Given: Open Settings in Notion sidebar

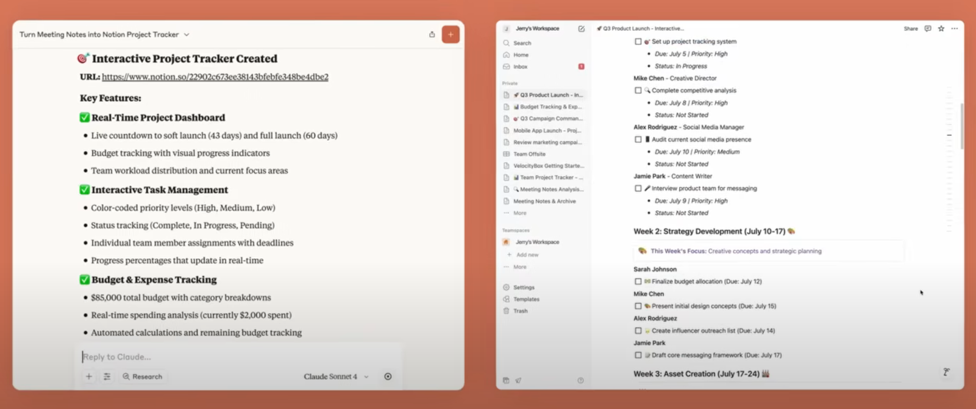Looking at the screenshot, I should pyautogui.click(x=523, y=288).
